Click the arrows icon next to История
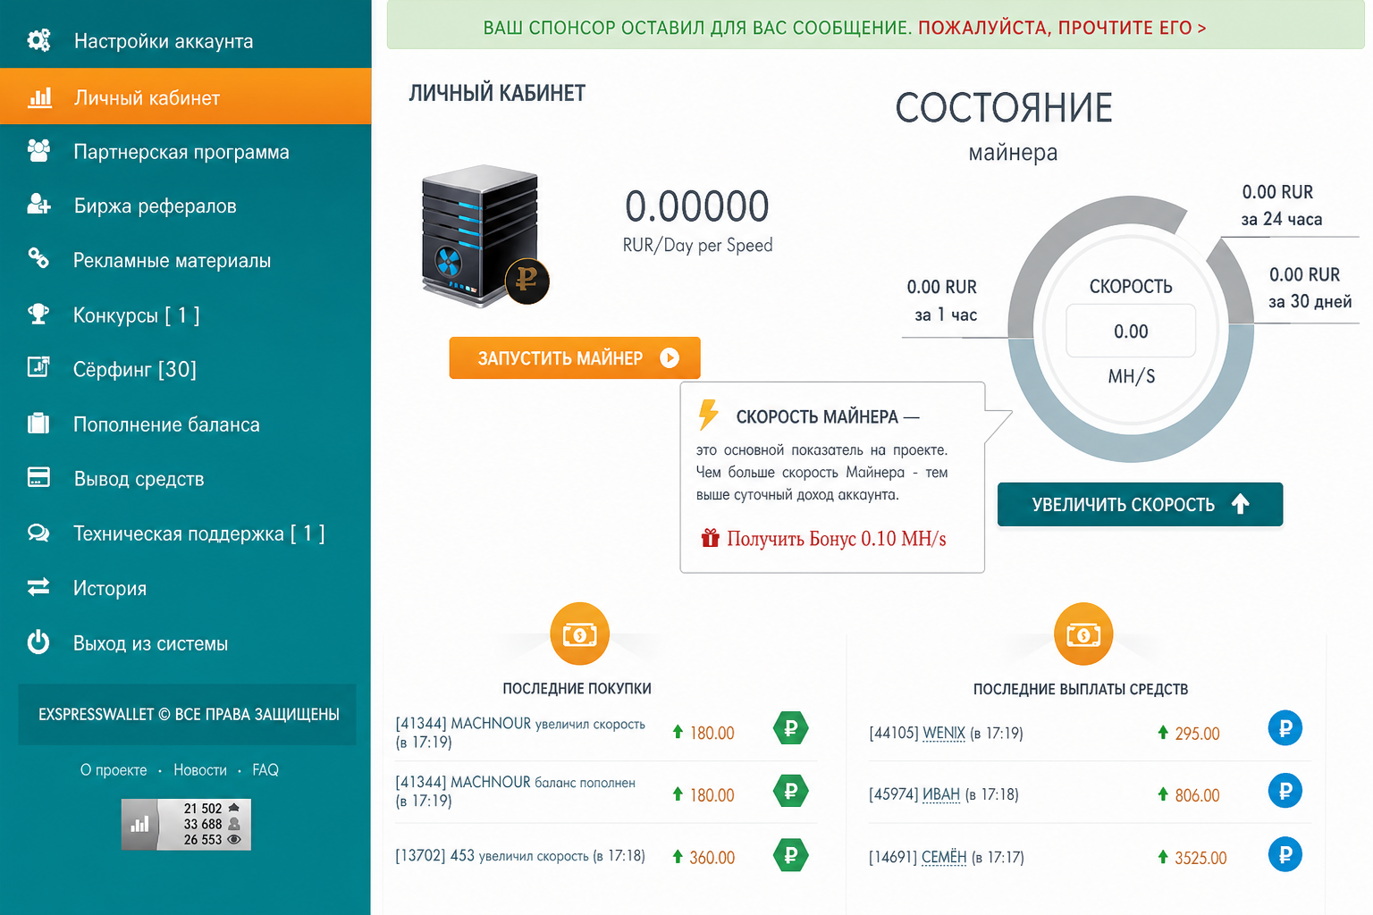This screenshot has height=915, width=1373. pyautogui.click(x=38, y=587)
